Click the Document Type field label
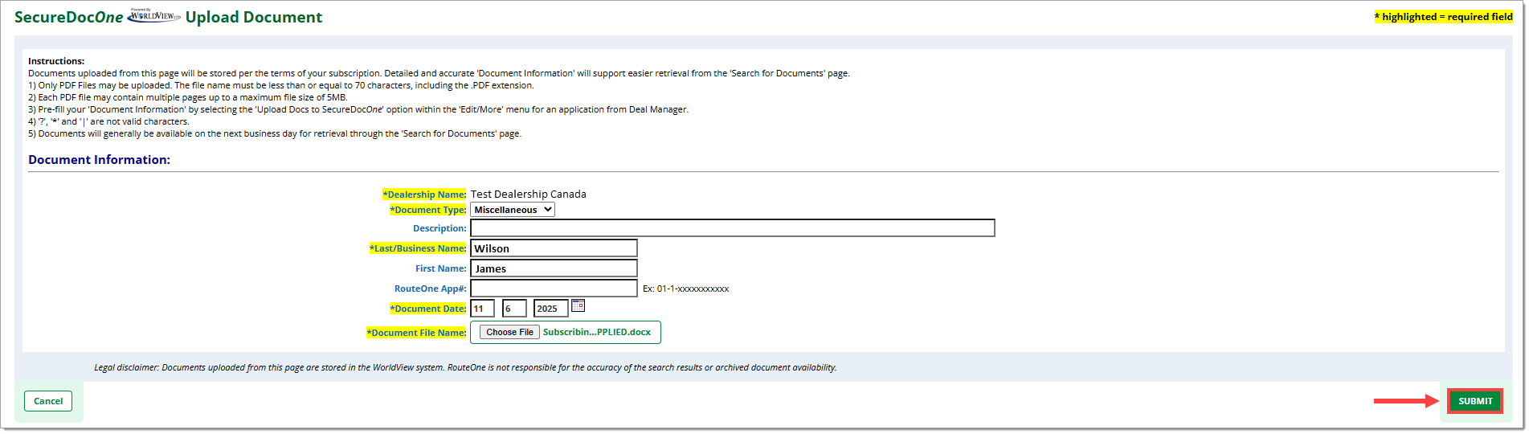 [428, 210]
